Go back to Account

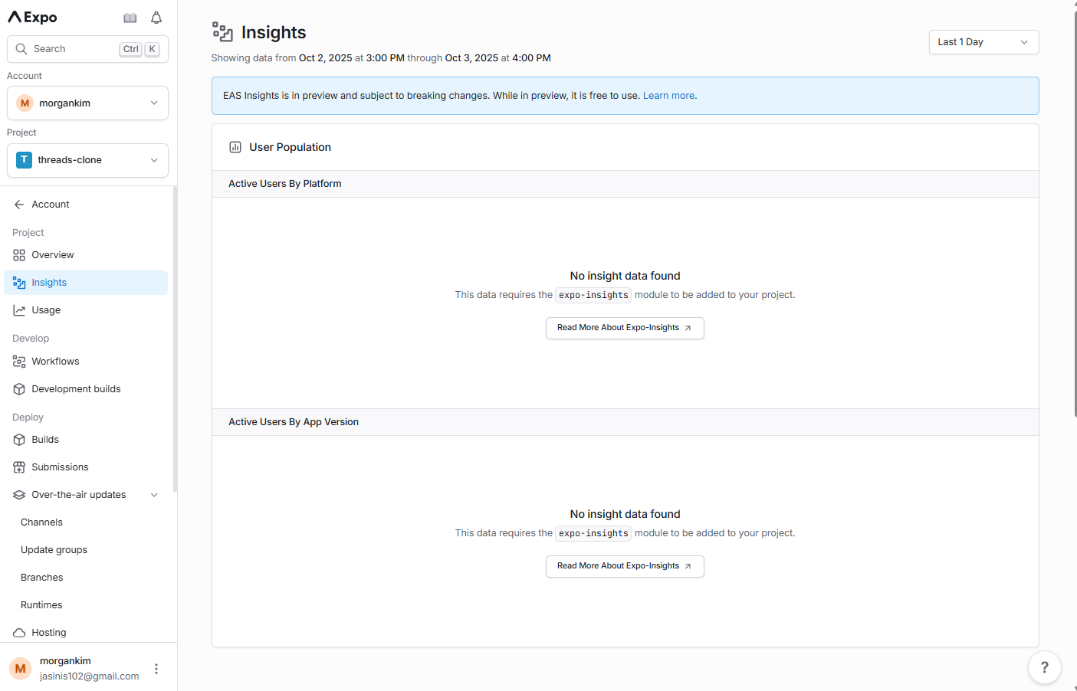(86, 205)
